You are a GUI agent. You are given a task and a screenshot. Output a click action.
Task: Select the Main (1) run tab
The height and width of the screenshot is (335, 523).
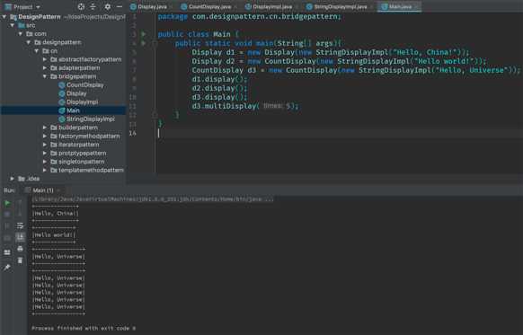[43, 190]
